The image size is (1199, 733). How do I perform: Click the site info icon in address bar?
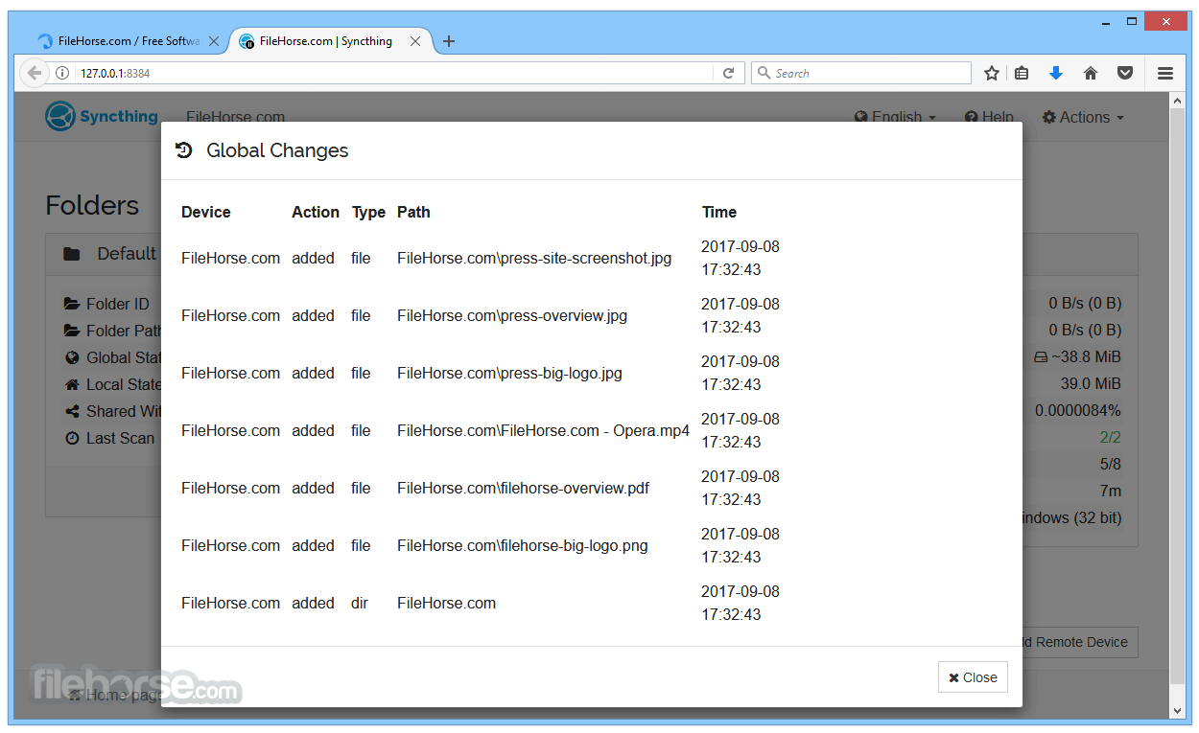click(x=62, y=73)
